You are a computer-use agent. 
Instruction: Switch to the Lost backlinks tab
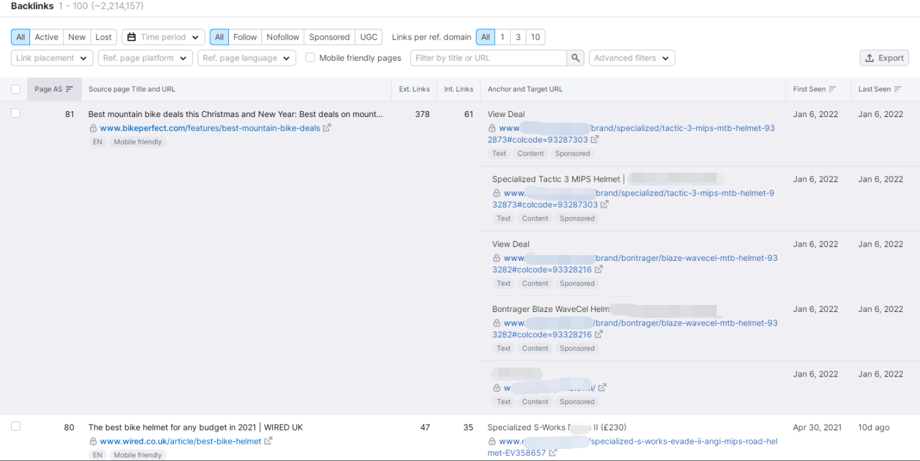(x=104, y=37)
